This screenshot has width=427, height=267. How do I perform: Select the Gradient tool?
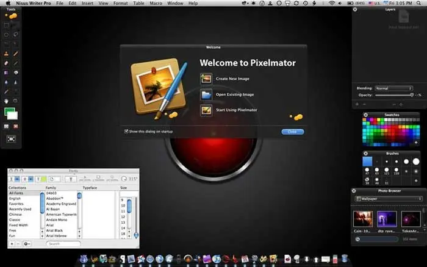tap(6, 73)
